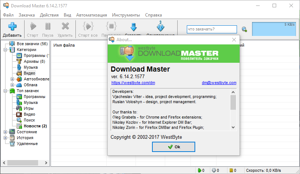The height and width of the screenshot is (174, 300).
Task: Select the Музыка category under Категории
Action: pyautogui.click(x=31, y=67)
